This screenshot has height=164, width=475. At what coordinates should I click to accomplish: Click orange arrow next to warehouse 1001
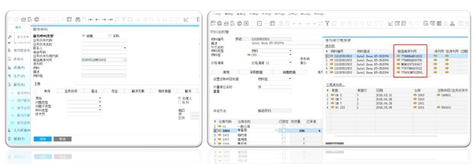pyautogui.click(x=220, y=131)
